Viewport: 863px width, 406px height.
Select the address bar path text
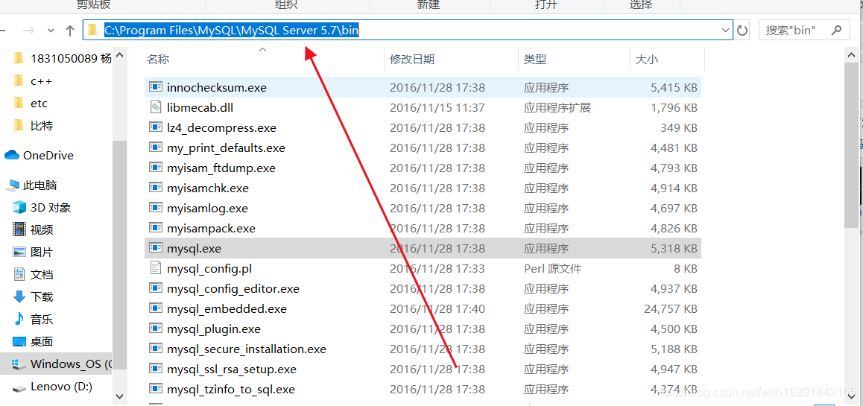(232, 31)
